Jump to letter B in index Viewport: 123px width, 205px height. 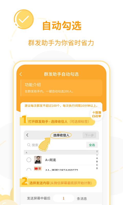click(97, 162)
